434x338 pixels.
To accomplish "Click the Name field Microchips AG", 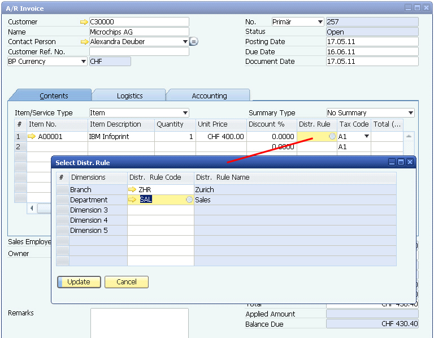I will coord(139,32).
